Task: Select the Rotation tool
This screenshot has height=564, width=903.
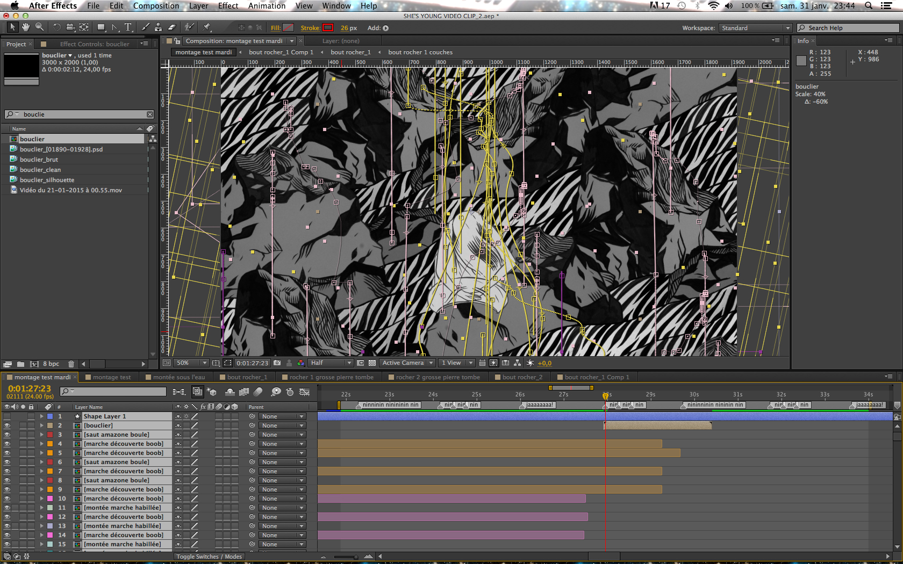Action: tap(56, 27)
